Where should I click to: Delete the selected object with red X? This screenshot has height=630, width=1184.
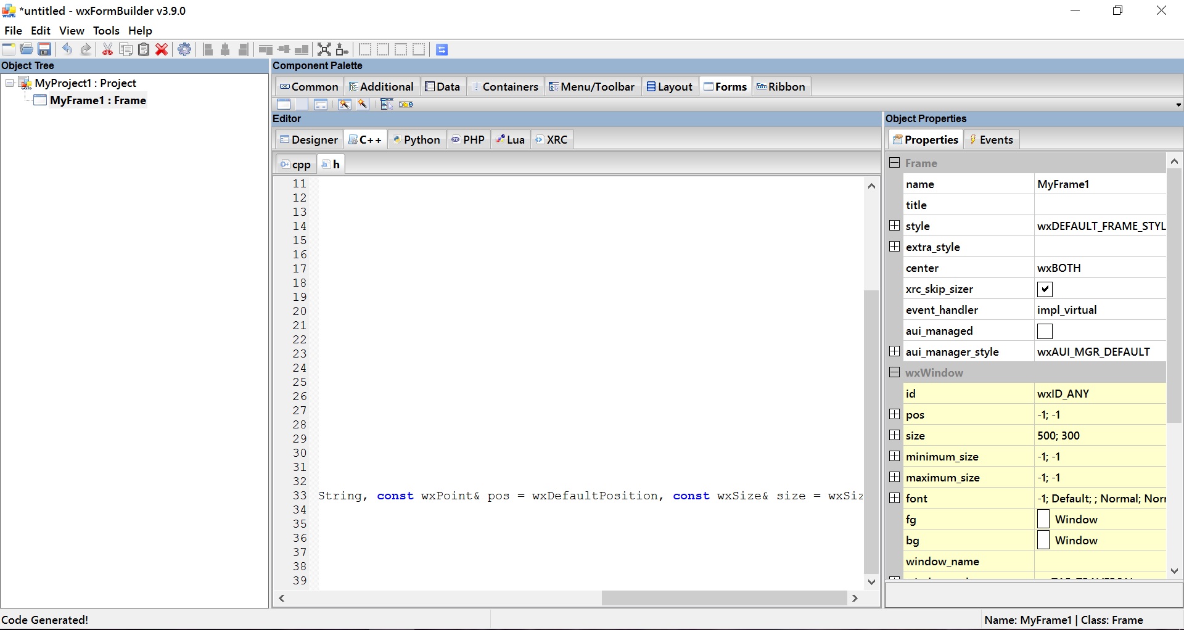click(162, 49)
